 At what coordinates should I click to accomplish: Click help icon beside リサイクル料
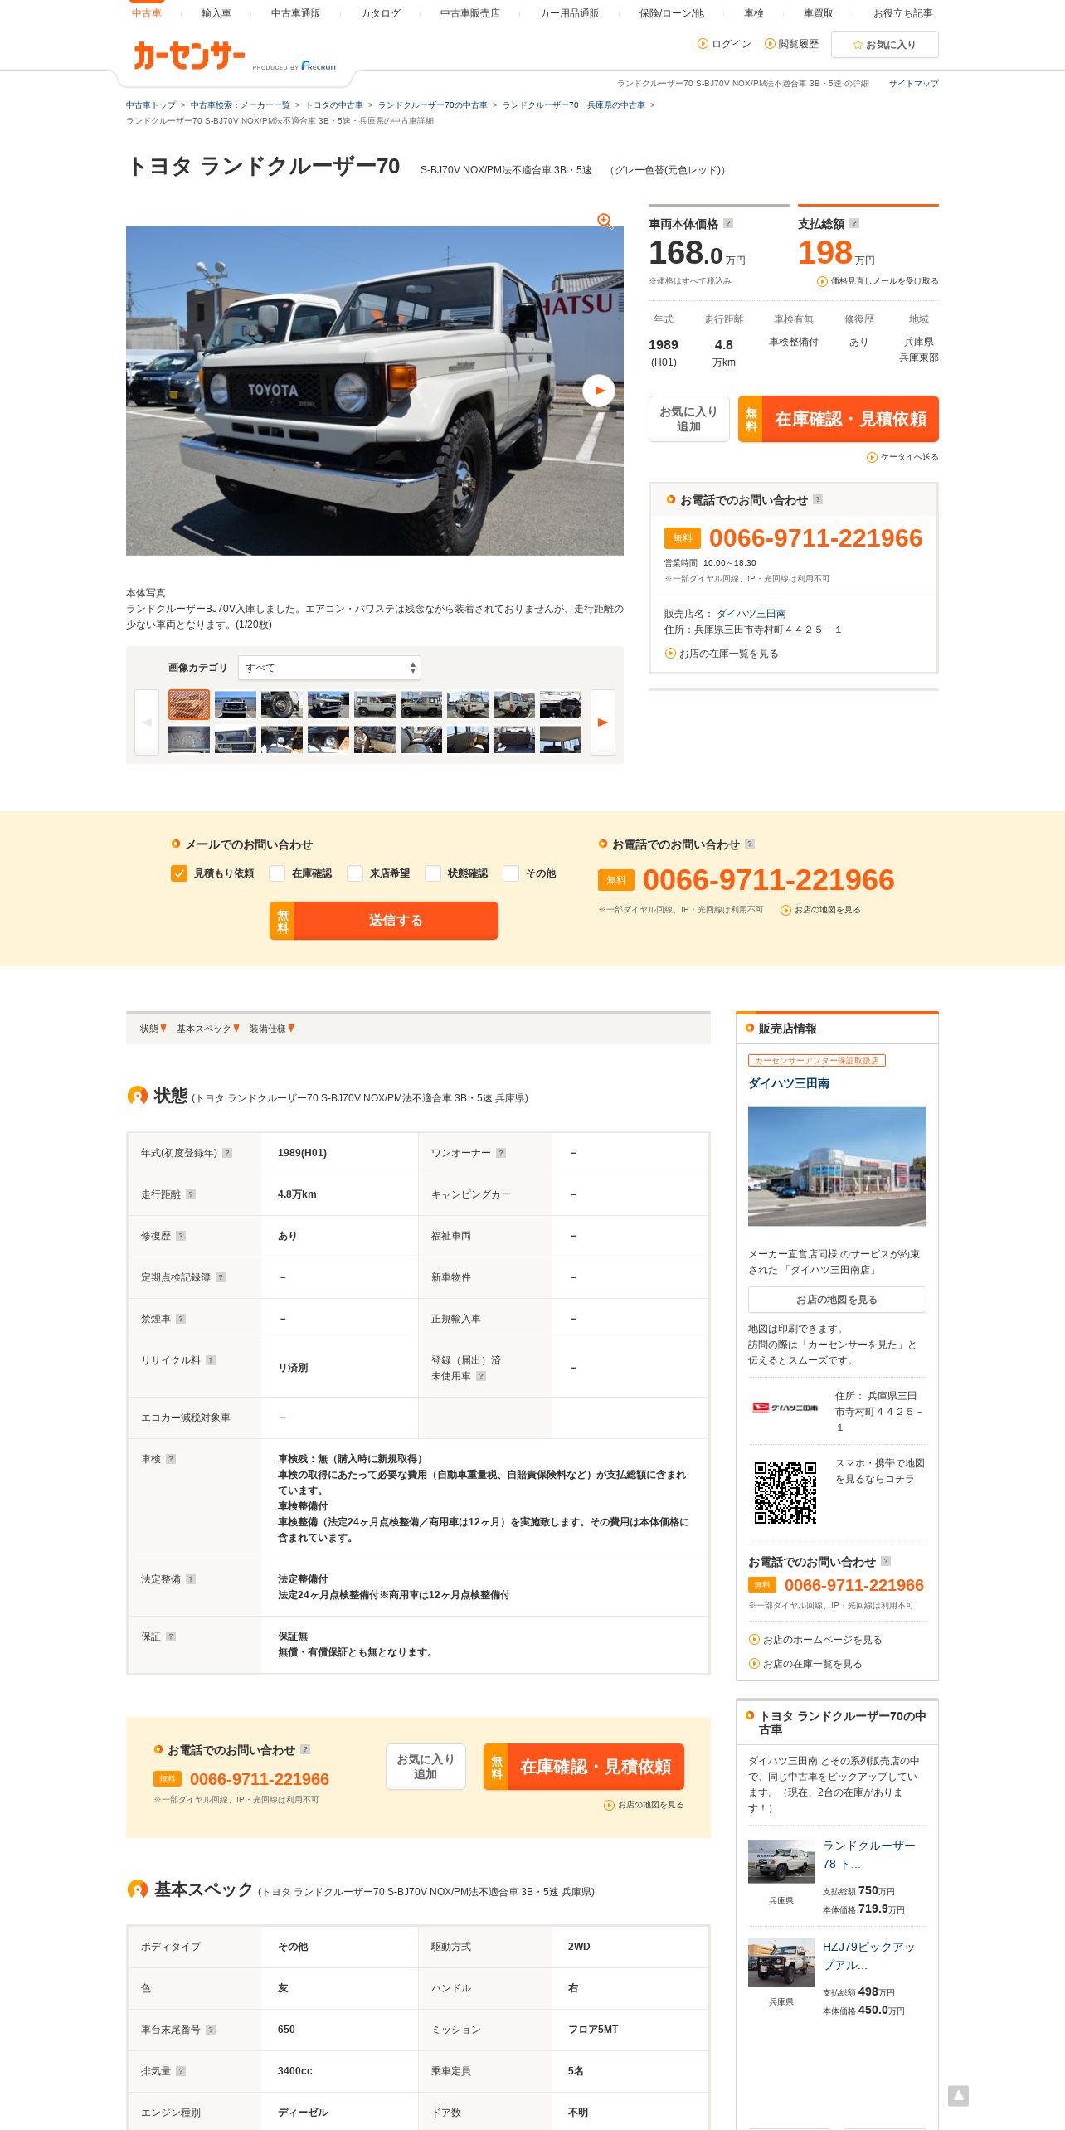211,1360
